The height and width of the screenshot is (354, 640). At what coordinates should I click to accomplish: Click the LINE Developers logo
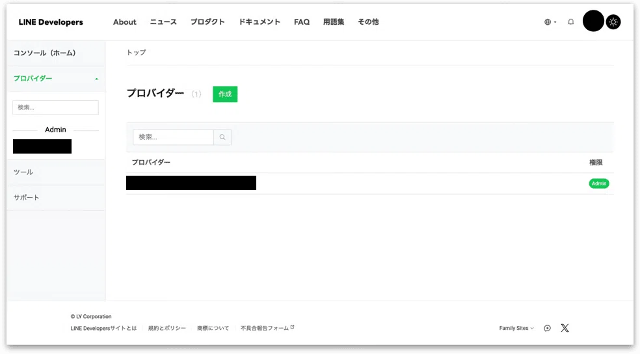(x=51, y=22)
